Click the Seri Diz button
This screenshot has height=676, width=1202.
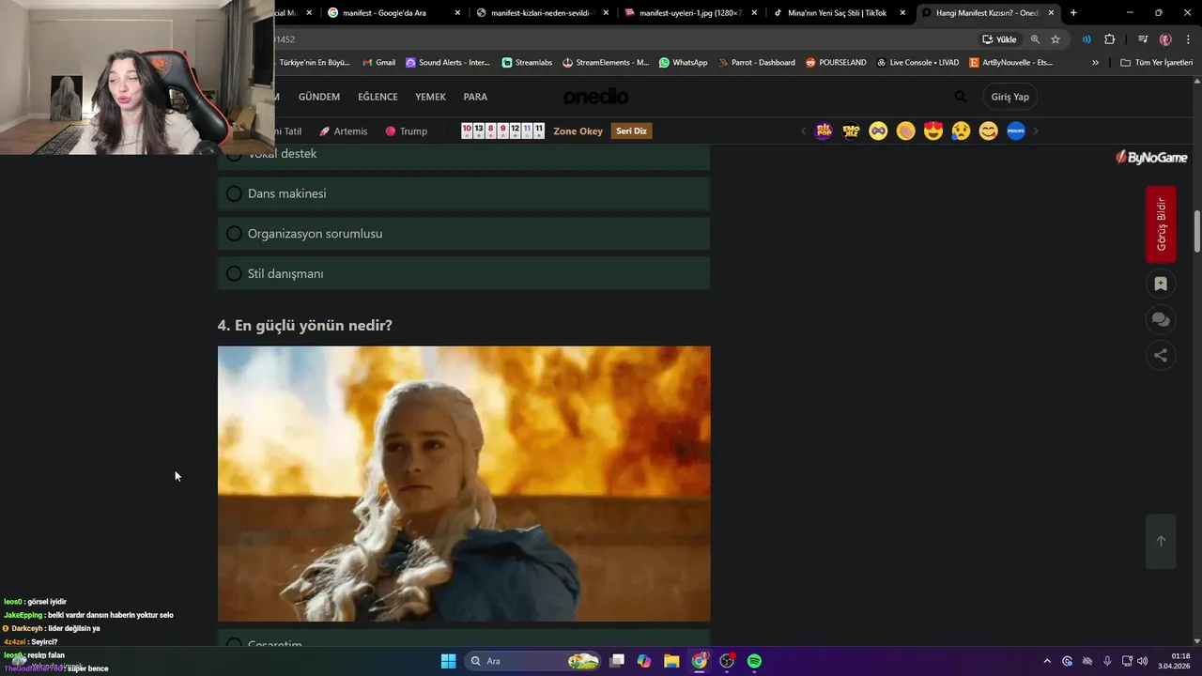click(631, 131)
